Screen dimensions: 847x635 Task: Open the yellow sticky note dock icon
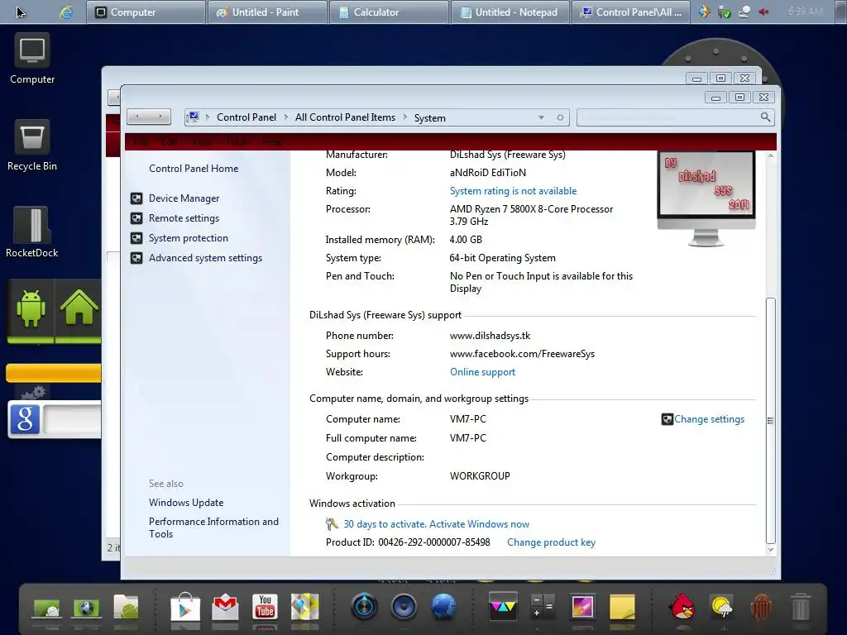click(622, 607)
